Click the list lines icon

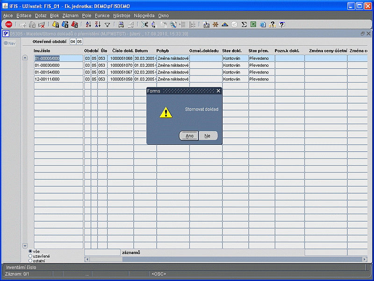coord(182,24)
